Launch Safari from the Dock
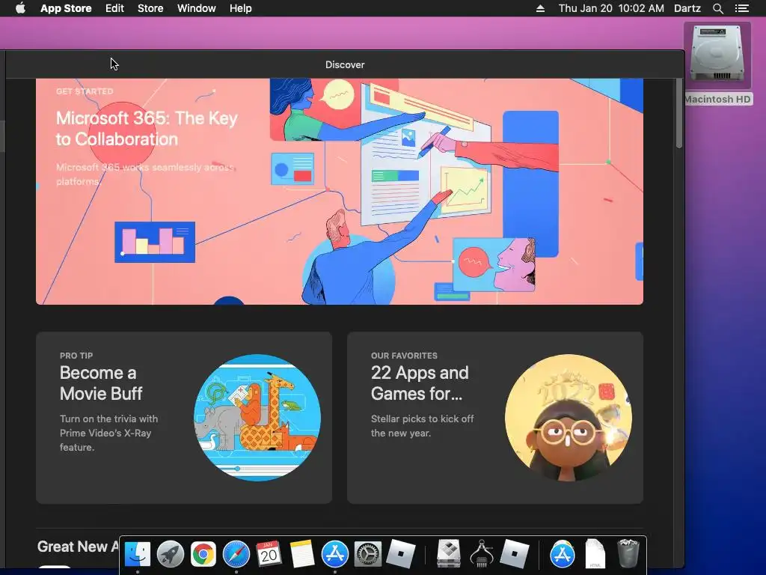 tap(236, 554)
